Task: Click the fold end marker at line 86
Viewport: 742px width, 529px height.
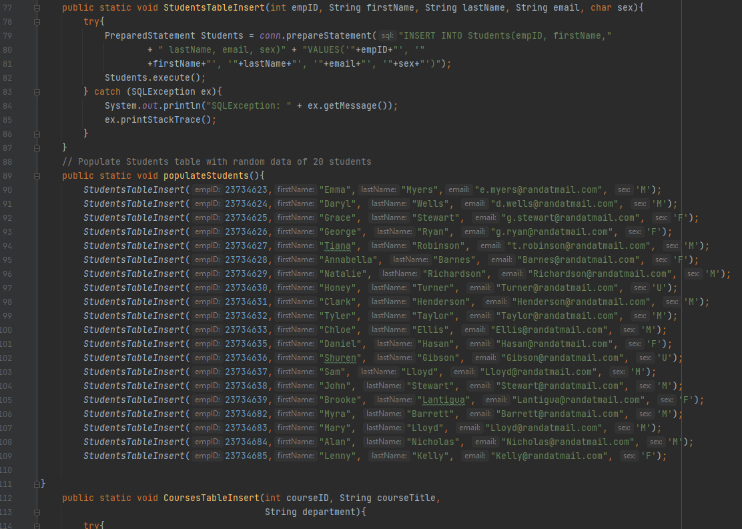Action: pyautogui.click(x=37, y=134)
